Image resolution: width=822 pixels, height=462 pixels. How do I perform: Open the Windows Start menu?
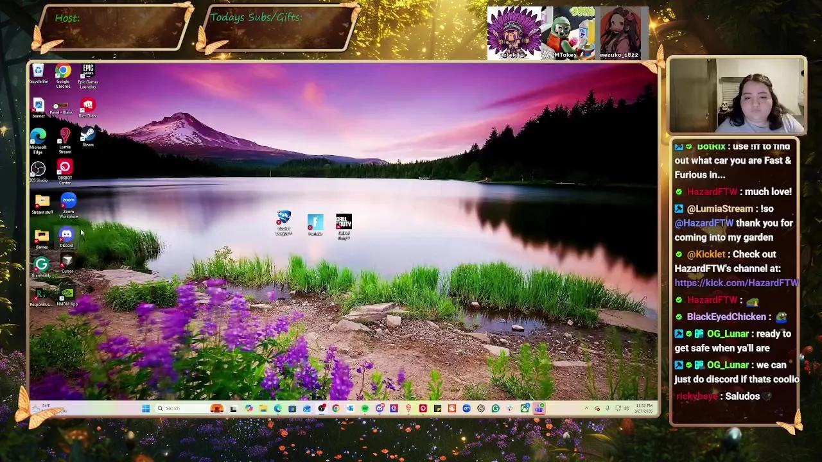point(146,408)
